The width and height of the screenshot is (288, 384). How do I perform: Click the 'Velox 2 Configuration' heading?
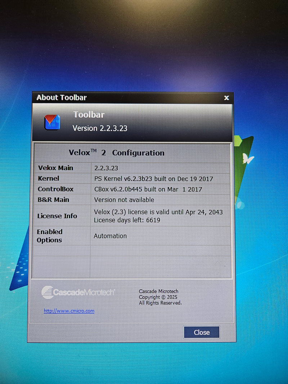[x=117, y=153]
